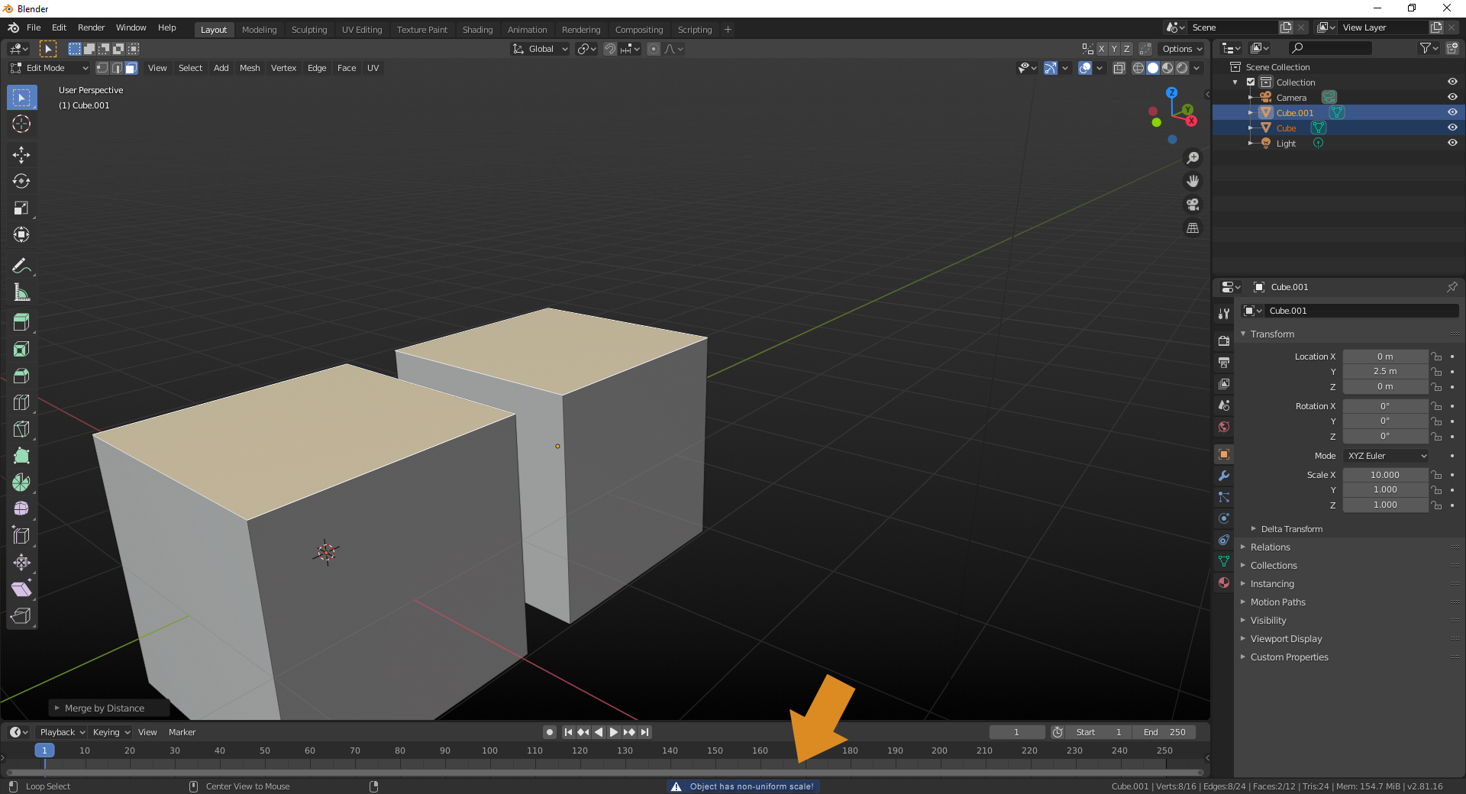Open the Modifier properties wrench tab
This screenshot has width=1466, height=794.
1224,476
